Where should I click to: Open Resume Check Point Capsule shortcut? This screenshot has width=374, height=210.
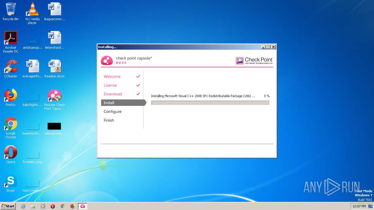tap(54, 99)
